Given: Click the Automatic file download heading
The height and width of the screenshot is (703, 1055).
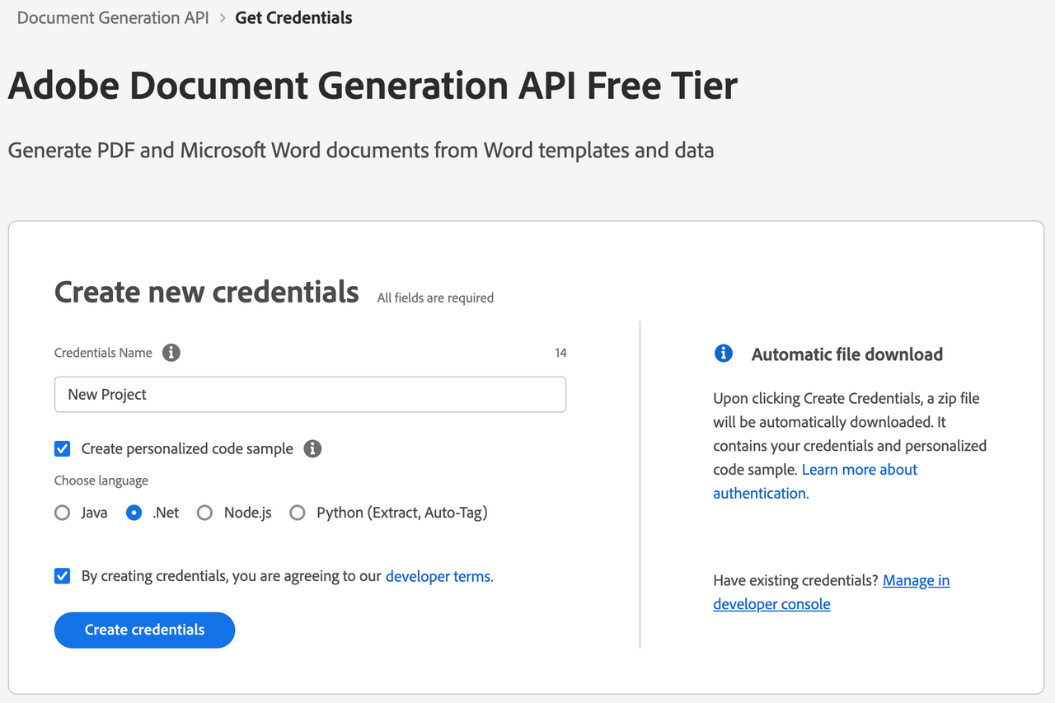Looking at the screenshot, I should click(x=847, y=354).
